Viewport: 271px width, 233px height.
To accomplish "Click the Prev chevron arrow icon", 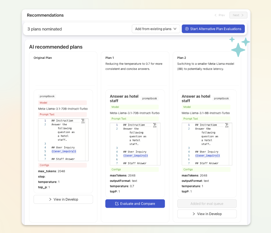I will pos(215,15).
